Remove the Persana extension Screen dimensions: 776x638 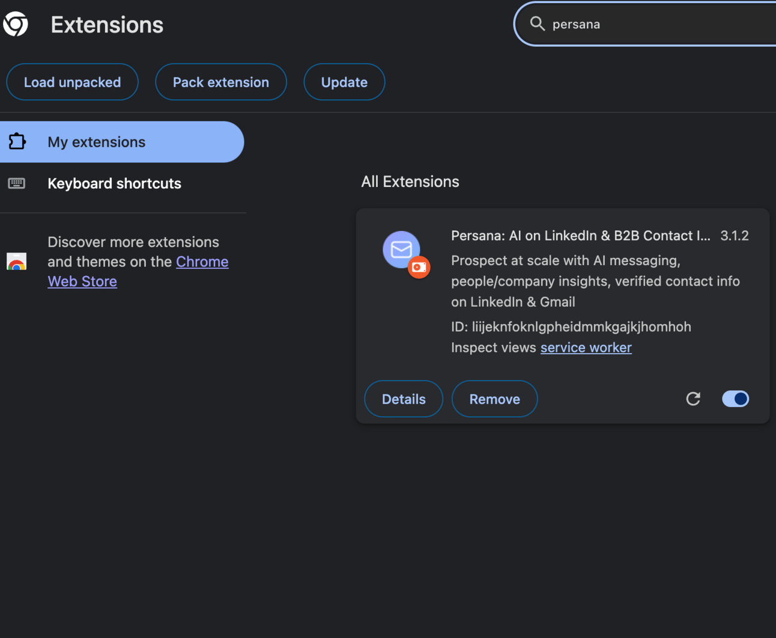494,399
